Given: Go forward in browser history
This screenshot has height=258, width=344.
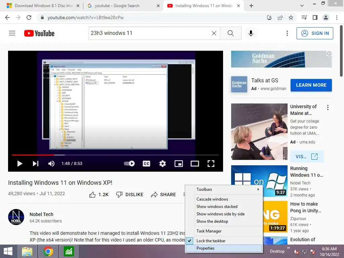Looking at the screenshot, I should point(18,17).
